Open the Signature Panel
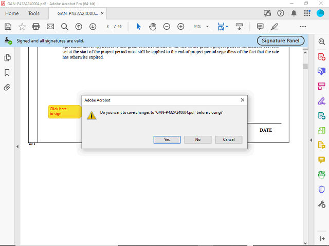This screenshot has width=329, height=246. click(x=281, y=40)
